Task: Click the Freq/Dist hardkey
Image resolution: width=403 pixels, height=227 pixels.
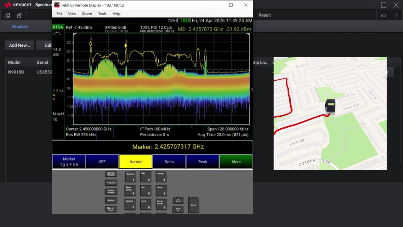Action: coord(111,183)
